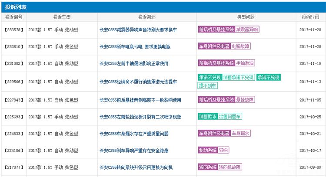Image resolution: width=326 pixels, height=177 pixels.
Task: Select the 销售承诺不兑现 tag
Action: click(238, 77)
